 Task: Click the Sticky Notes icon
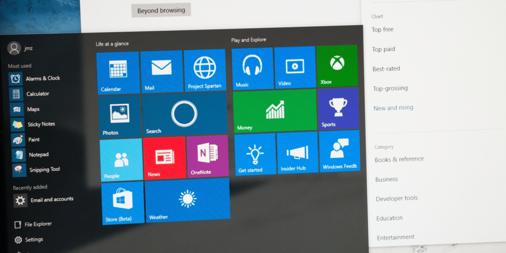click(x=17, y=125)
